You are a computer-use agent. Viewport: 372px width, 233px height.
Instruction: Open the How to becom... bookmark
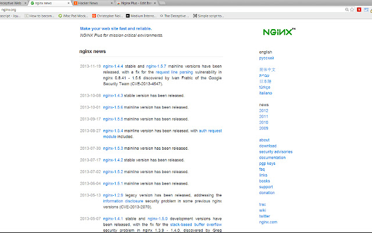[x=40, y=16]
